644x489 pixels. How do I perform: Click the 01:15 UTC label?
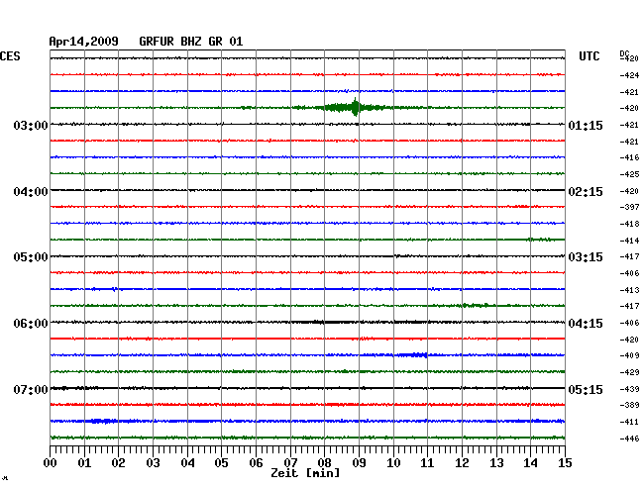586,125
